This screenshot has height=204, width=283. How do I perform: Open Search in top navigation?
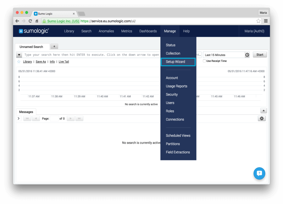click(x=86, y=31)
